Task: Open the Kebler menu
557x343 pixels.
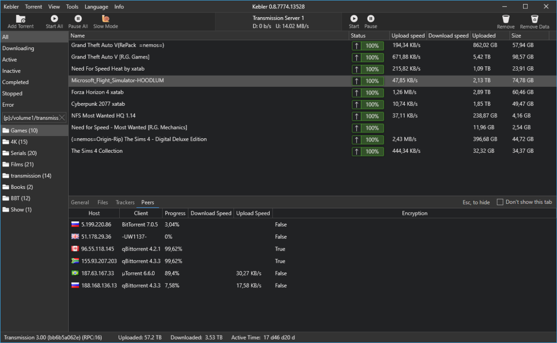Action: point(11,7)
